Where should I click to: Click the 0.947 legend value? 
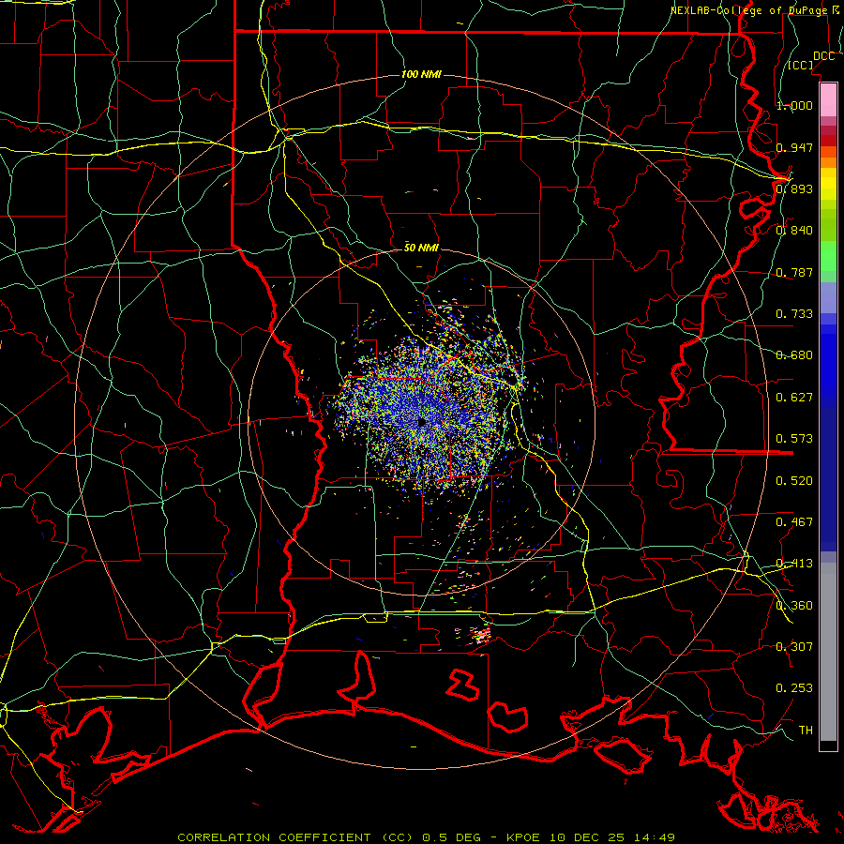(794, 147)
